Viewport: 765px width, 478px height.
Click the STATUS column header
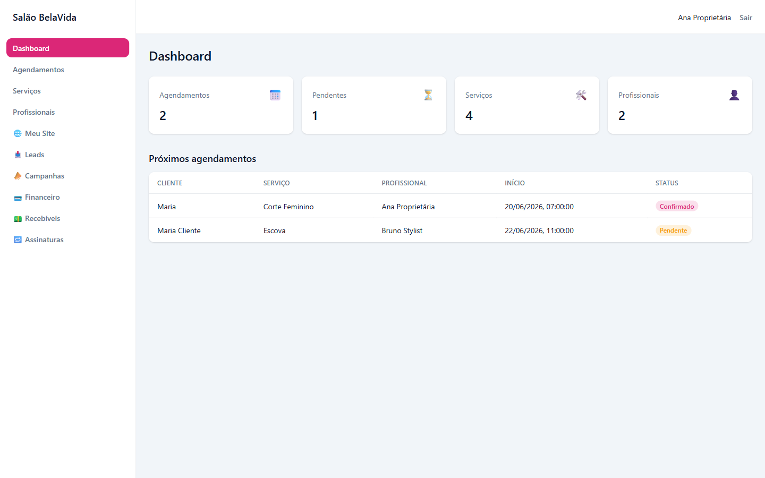[667, 183]
